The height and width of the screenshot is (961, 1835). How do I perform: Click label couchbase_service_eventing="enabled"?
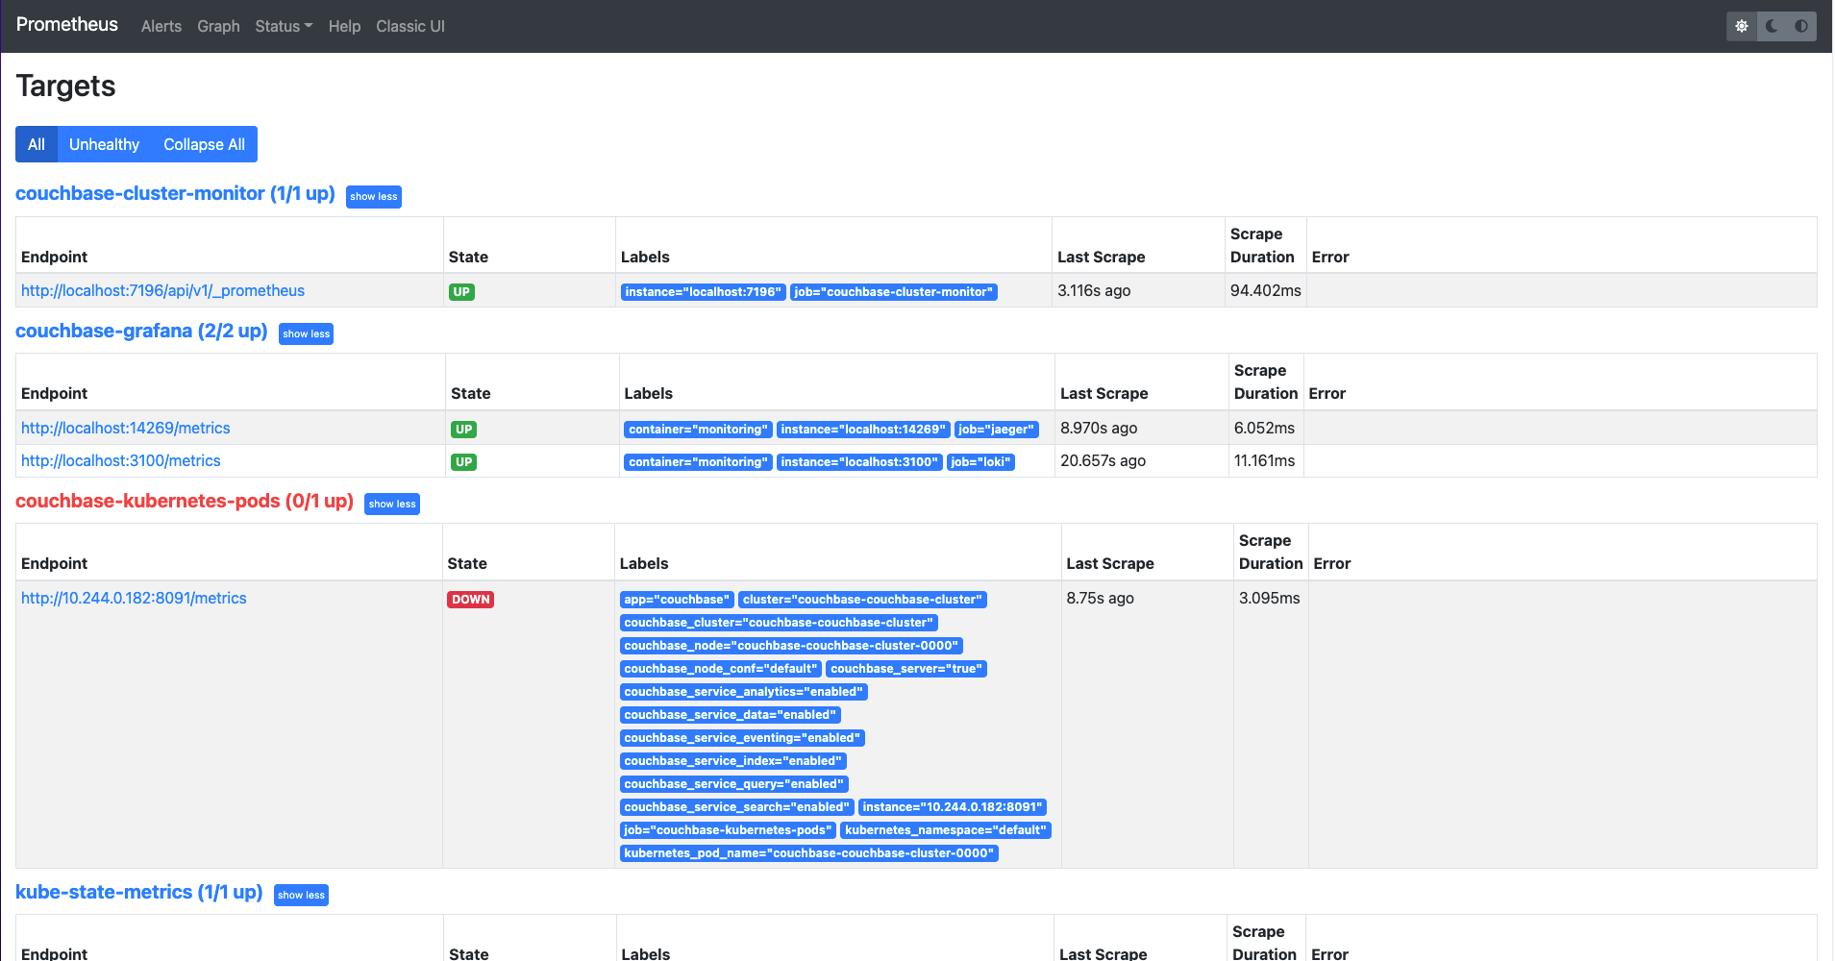tap(742, 738)
